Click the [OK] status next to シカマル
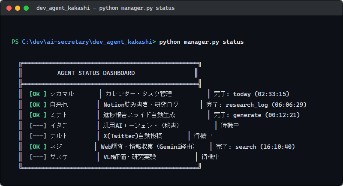The height and width of the screenshot is (186, 343). (x=38, y=94)
